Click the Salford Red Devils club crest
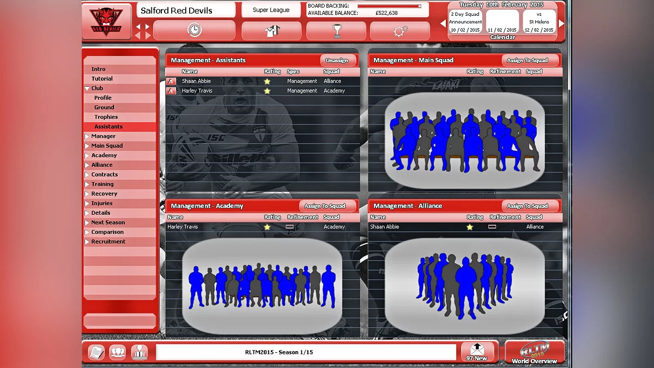The image size is (654, 368). click(106, 21)
